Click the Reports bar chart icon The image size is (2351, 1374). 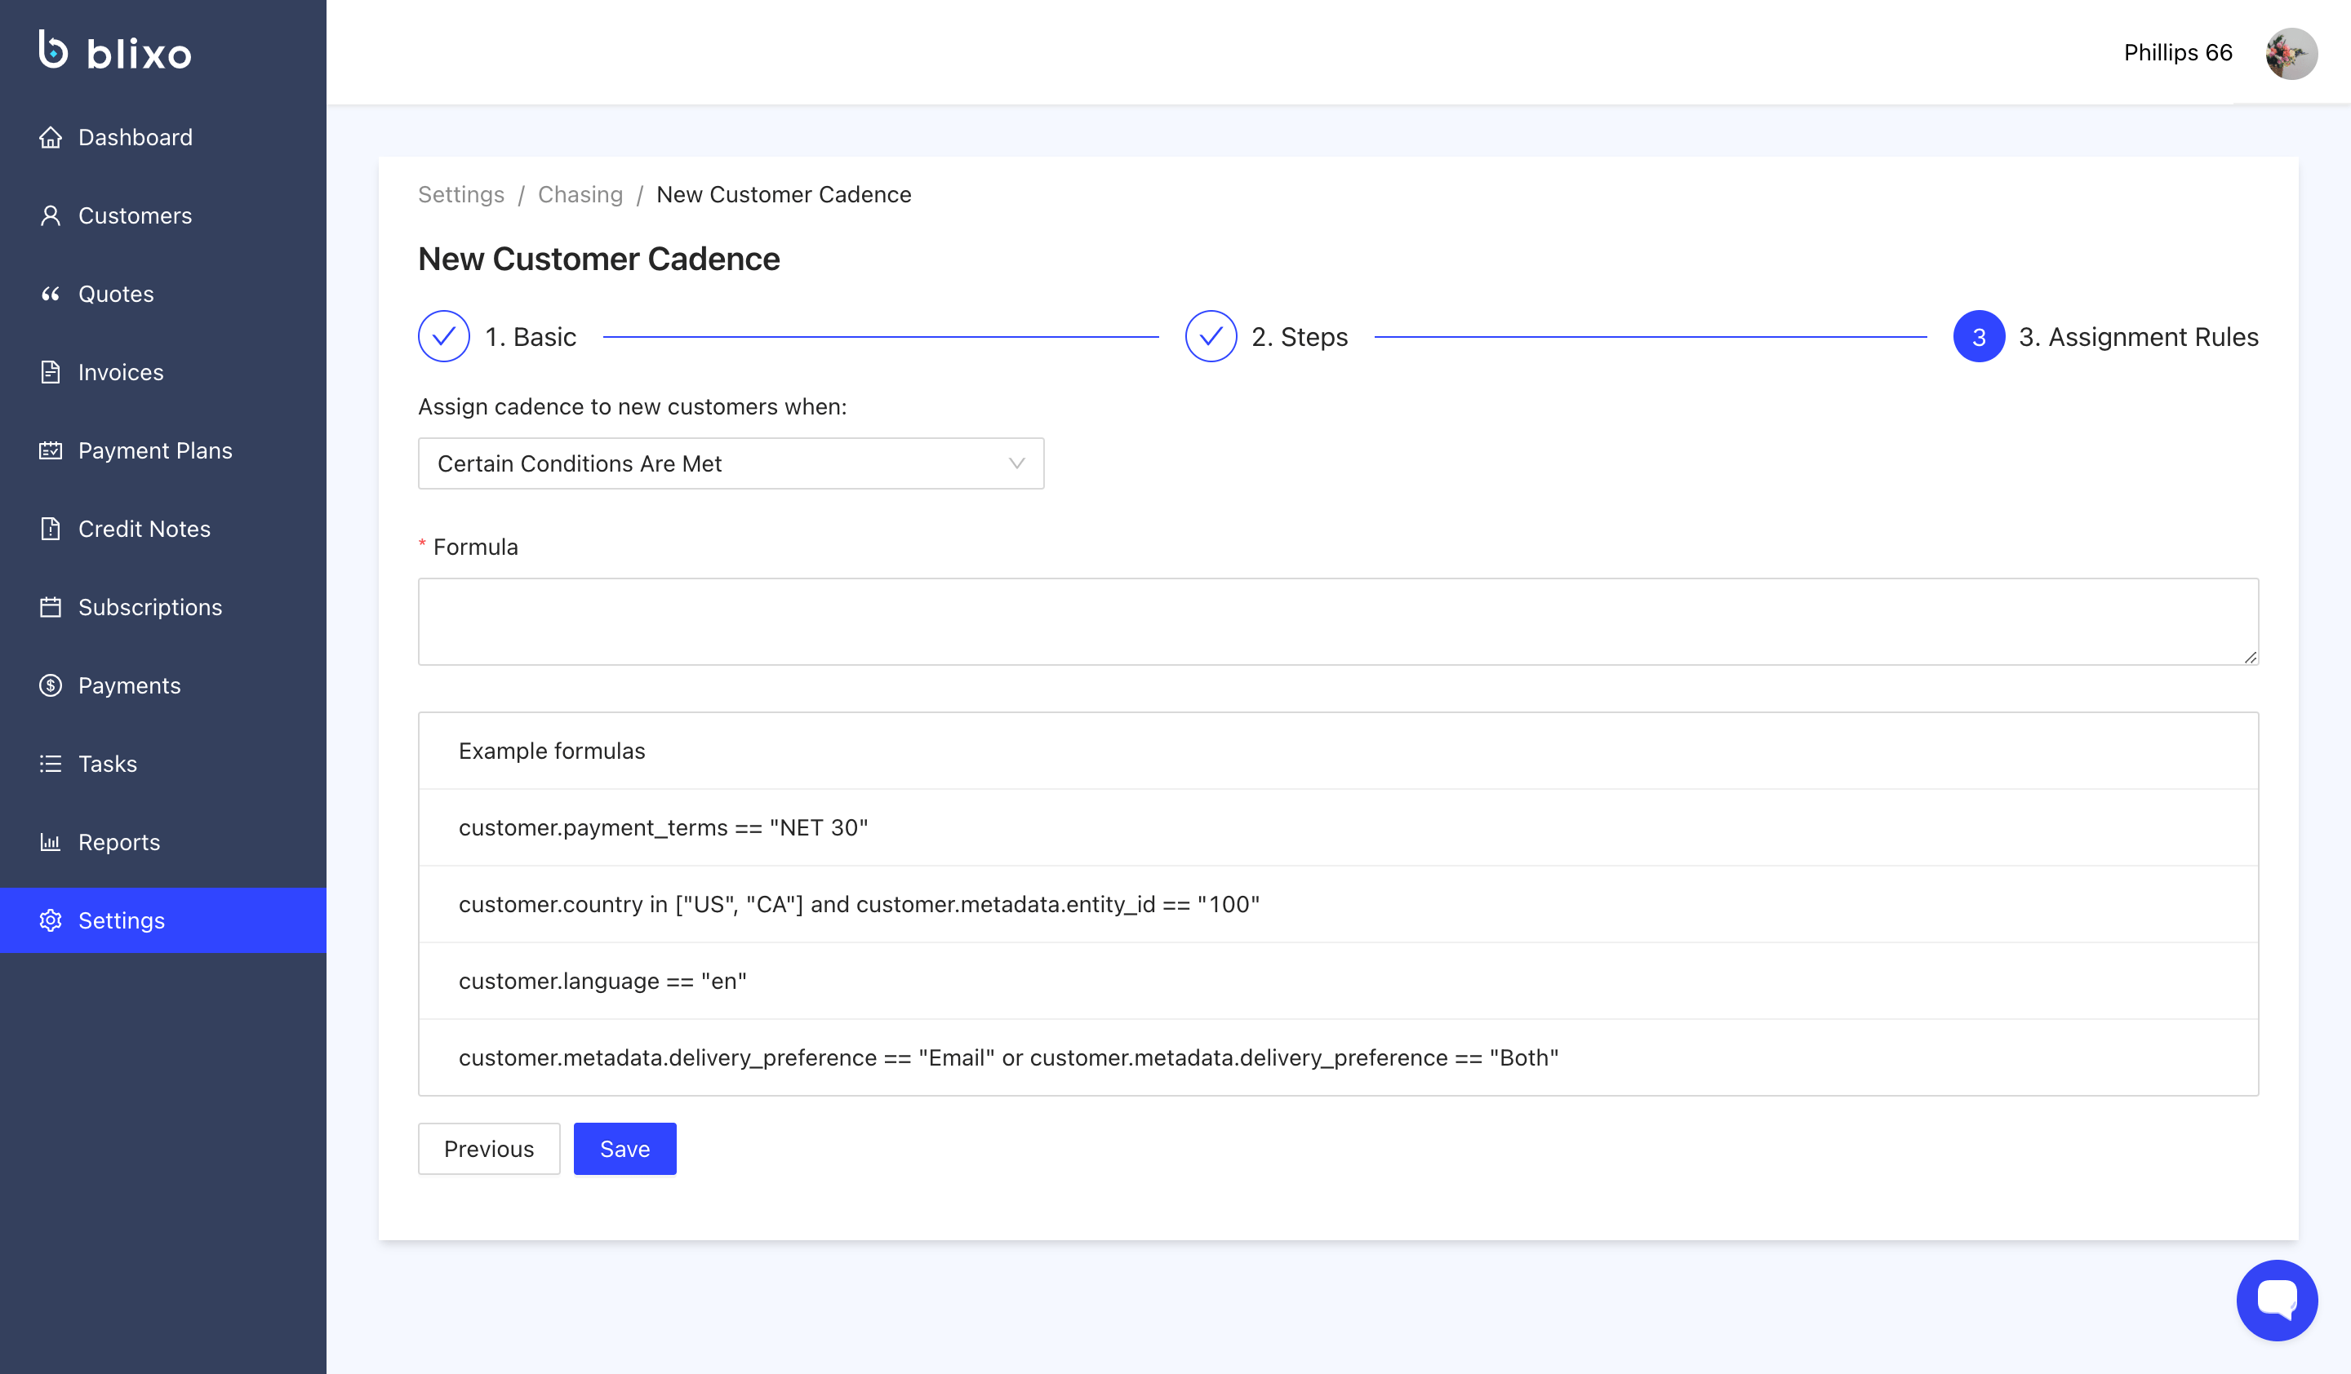click(51, 843)
